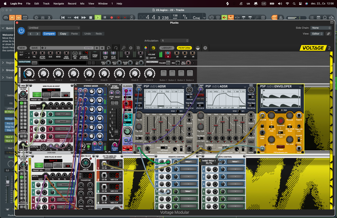
Task: Go to next plug-in setting arrow
Action: pyautogui.click(x=37, y=34)
